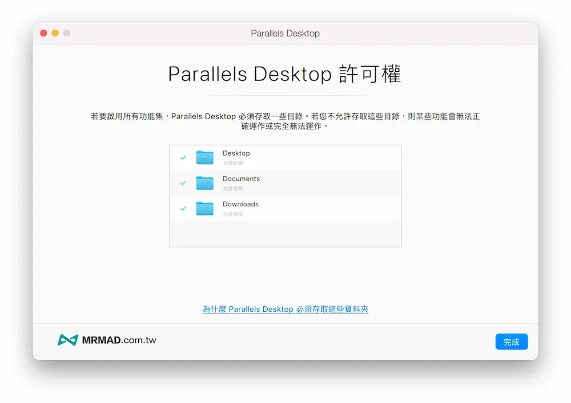Click the green checkmark beside Downloads
This screenshot has width=571, height=403.
point(183,209)
